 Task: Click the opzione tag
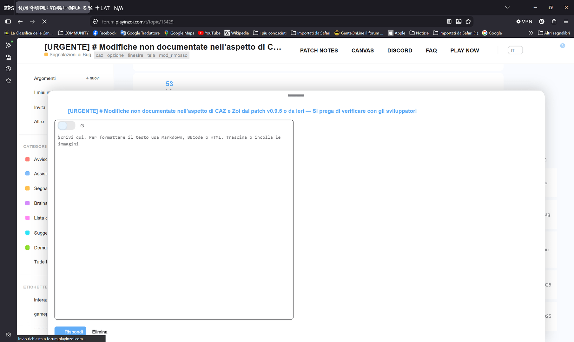tap(115, 55)
